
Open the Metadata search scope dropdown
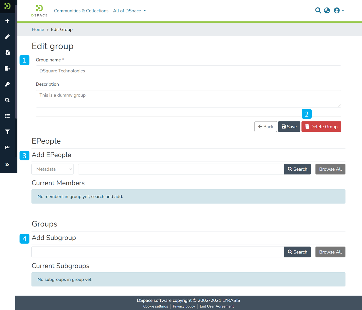[53, 169]
